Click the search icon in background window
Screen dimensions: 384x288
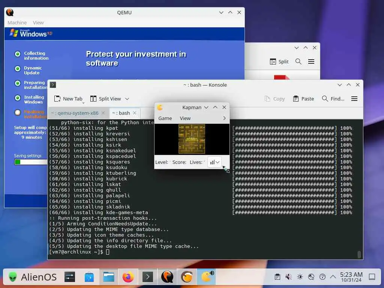pyautogui.click(x=298, y=61)
